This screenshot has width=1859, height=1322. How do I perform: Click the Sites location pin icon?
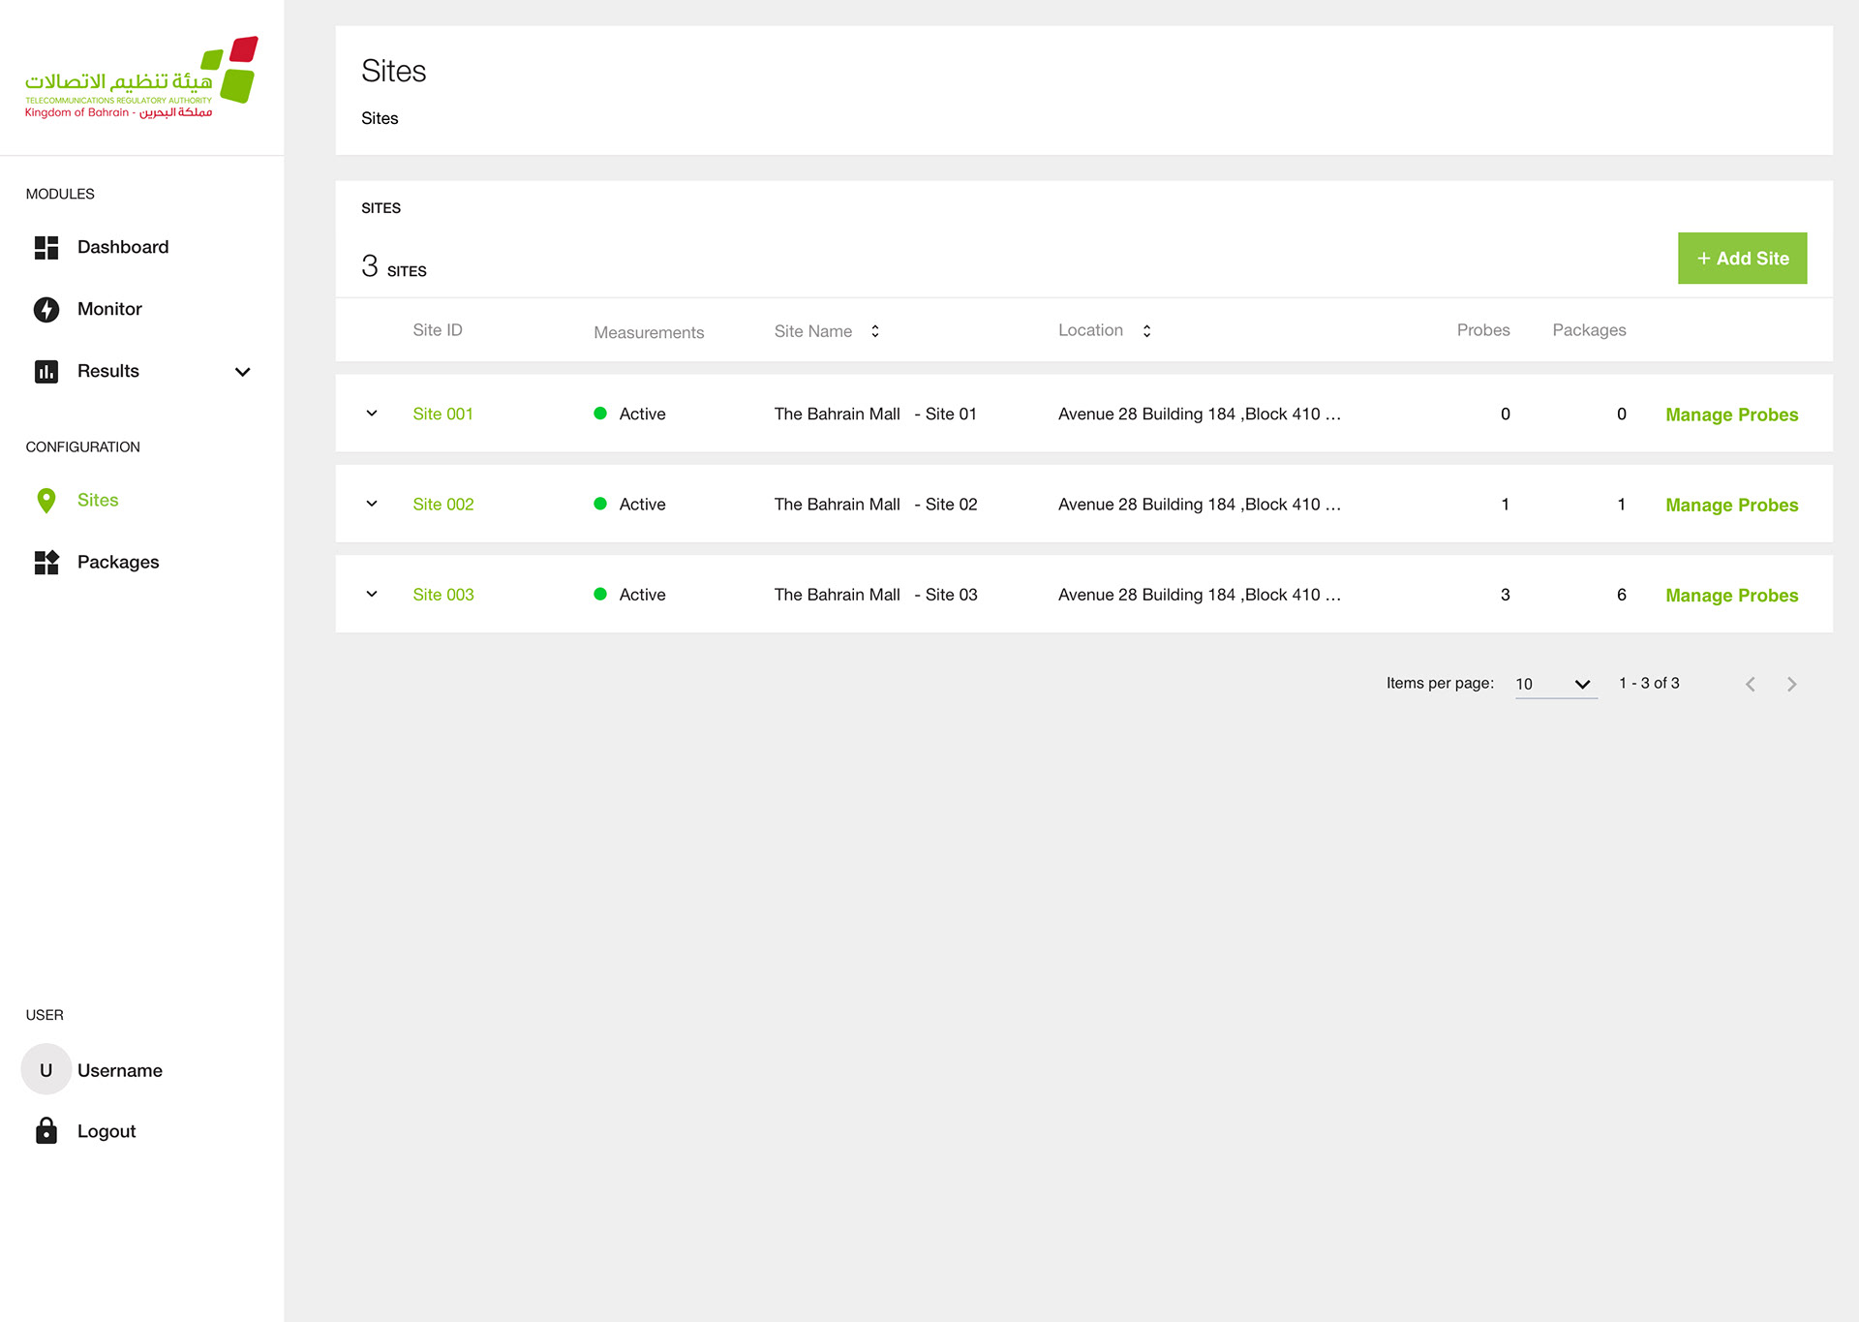pos(46,501)
